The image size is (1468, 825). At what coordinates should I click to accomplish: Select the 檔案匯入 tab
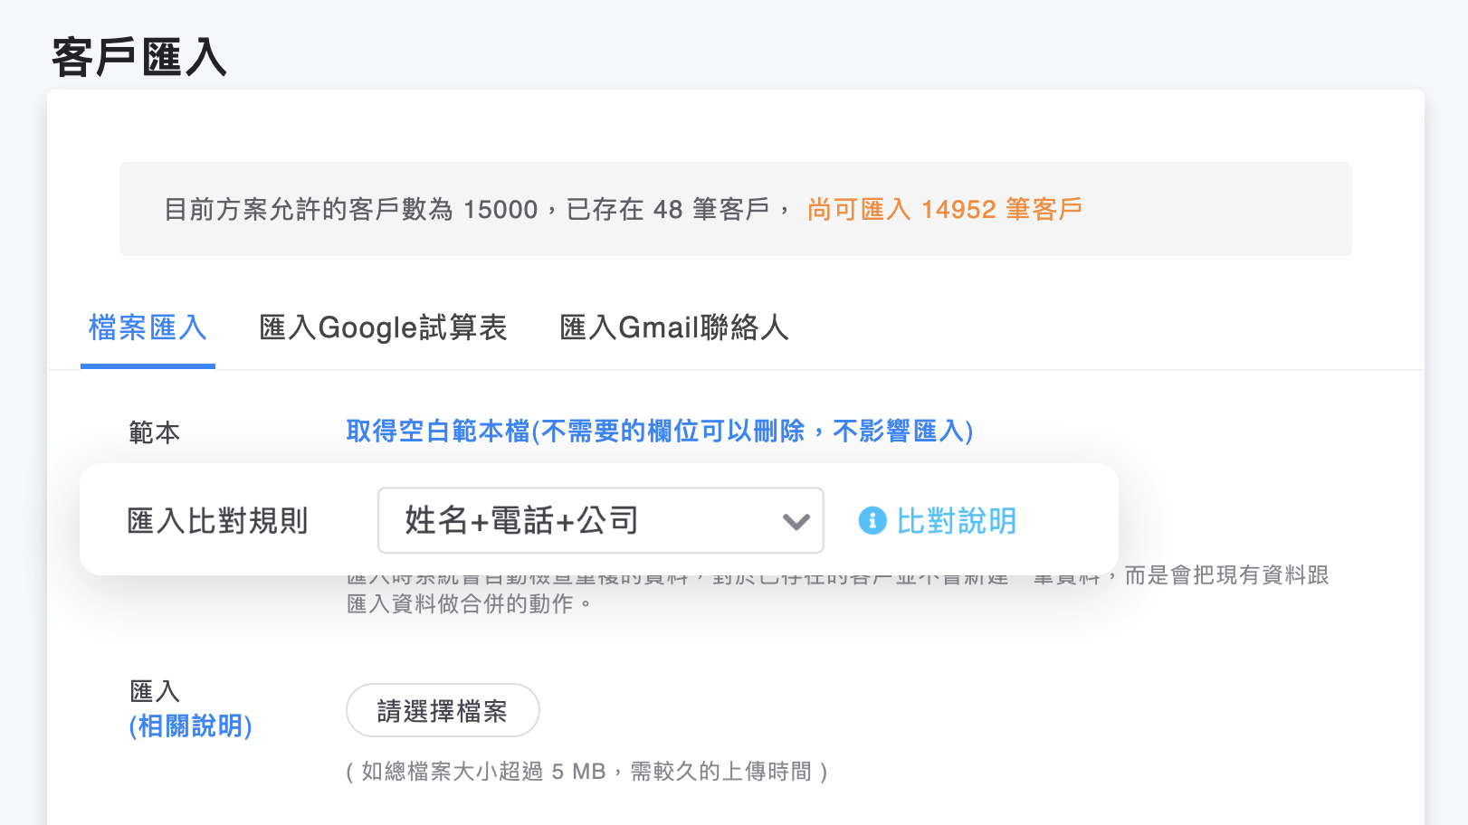(148, 327)
